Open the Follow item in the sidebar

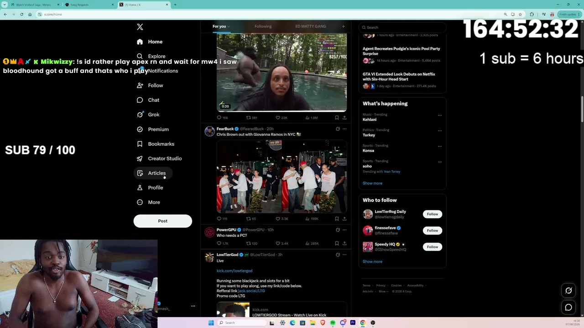point(150,86)
